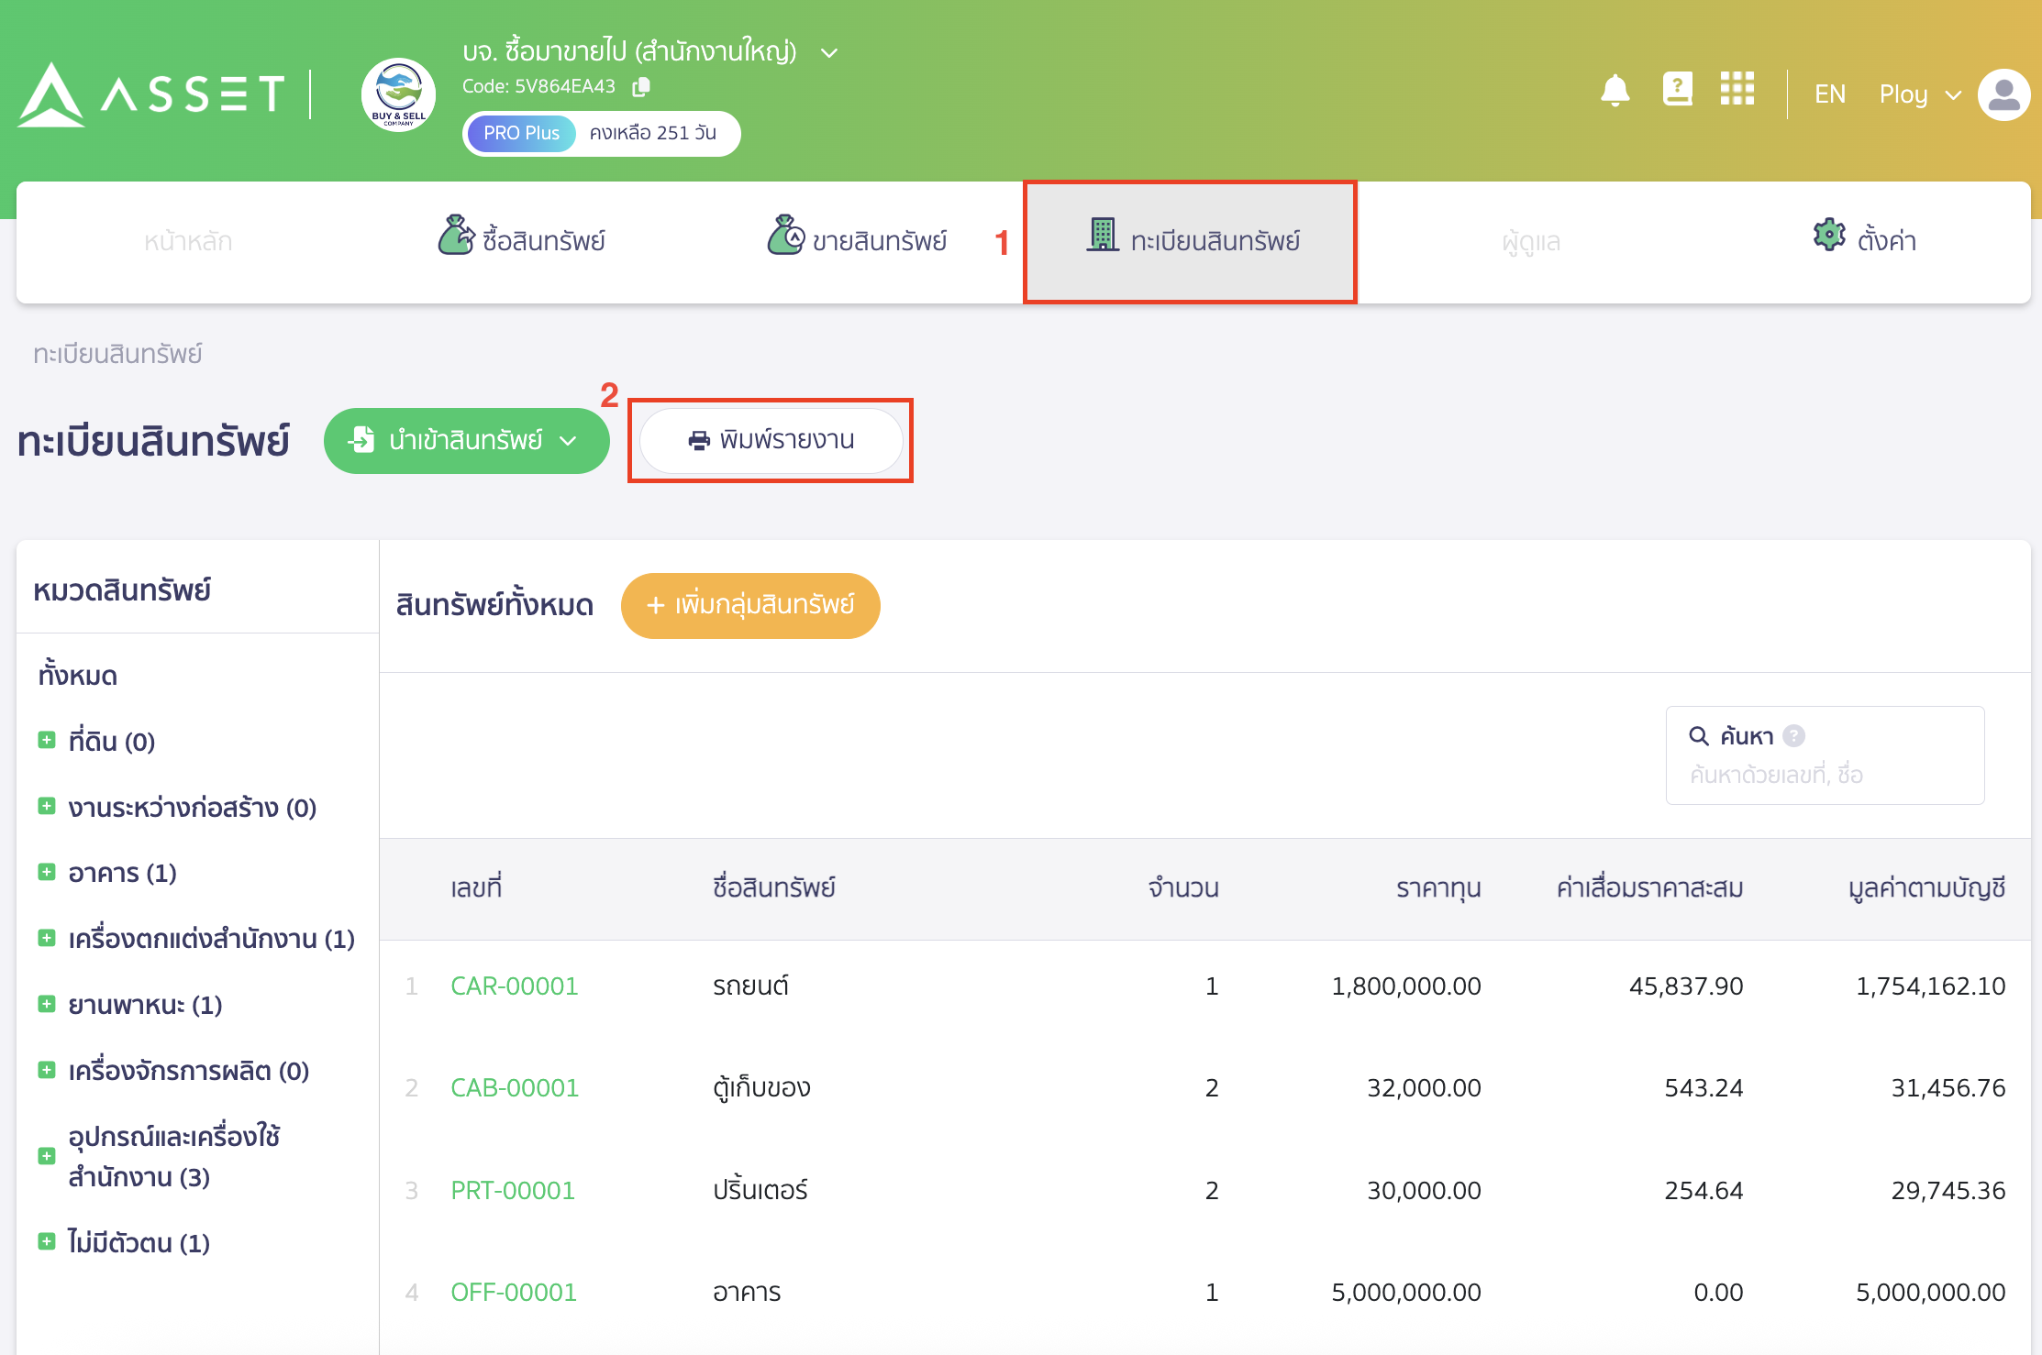The image size is (2042, 1355).
Task: Click the user avatar profile icon
Action: point(2003,94)
